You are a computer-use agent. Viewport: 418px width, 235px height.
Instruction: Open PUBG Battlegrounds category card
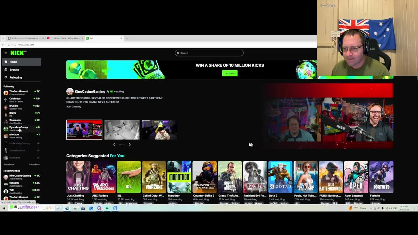click(x=331, y=177)
